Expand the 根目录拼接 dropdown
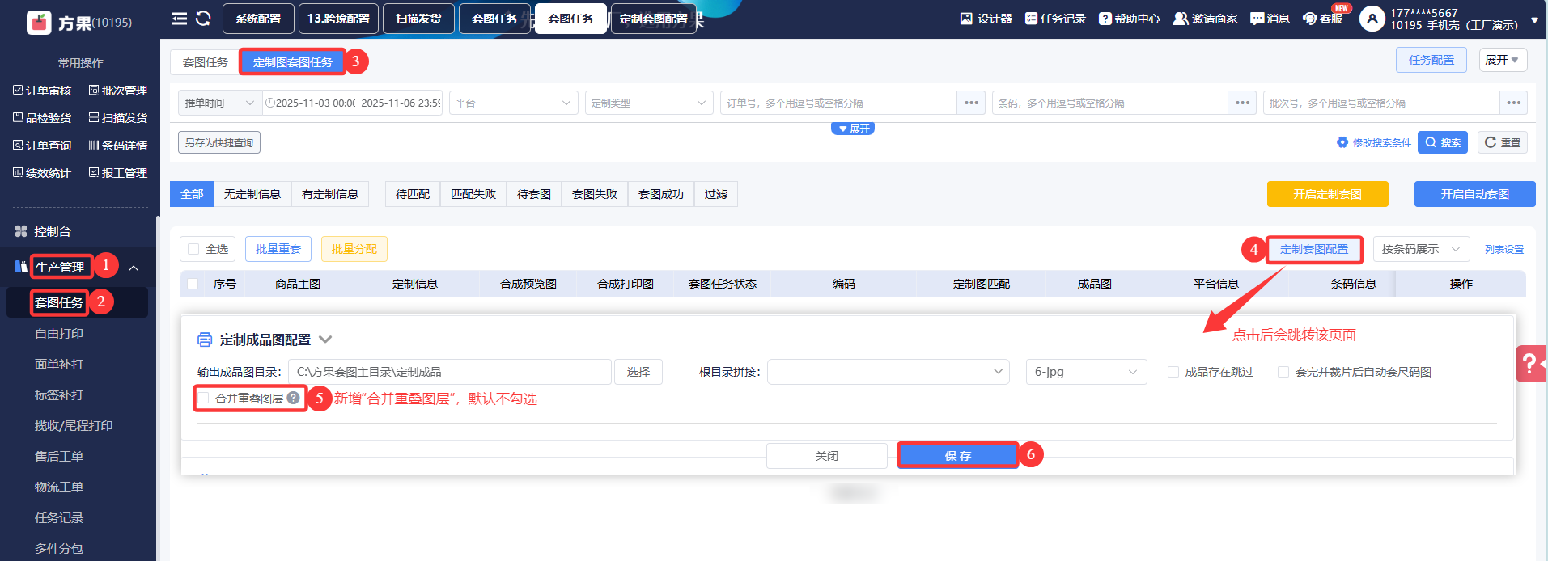 [x=888, y=372]
